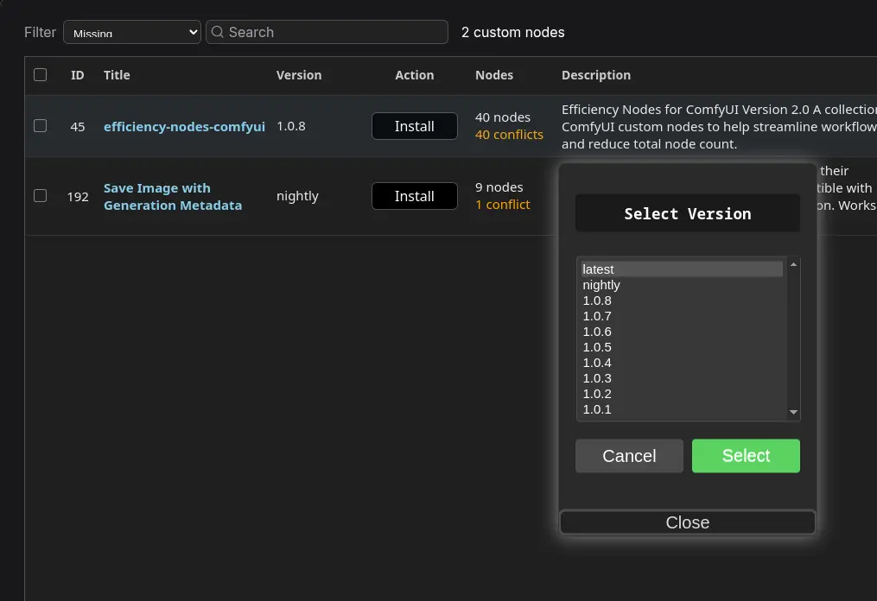
Task: Click the version list scroll-down arrow
Action: tap(794, 413)
